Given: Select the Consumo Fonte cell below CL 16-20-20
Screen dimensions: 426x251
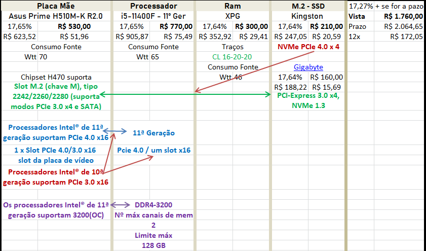Looking at the screenshot, I should pos(233,67).
